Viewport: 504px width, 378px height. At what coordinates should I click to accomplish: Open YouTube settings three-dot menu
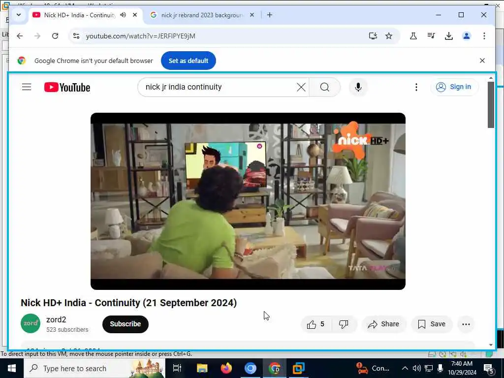tap(416, 87)
